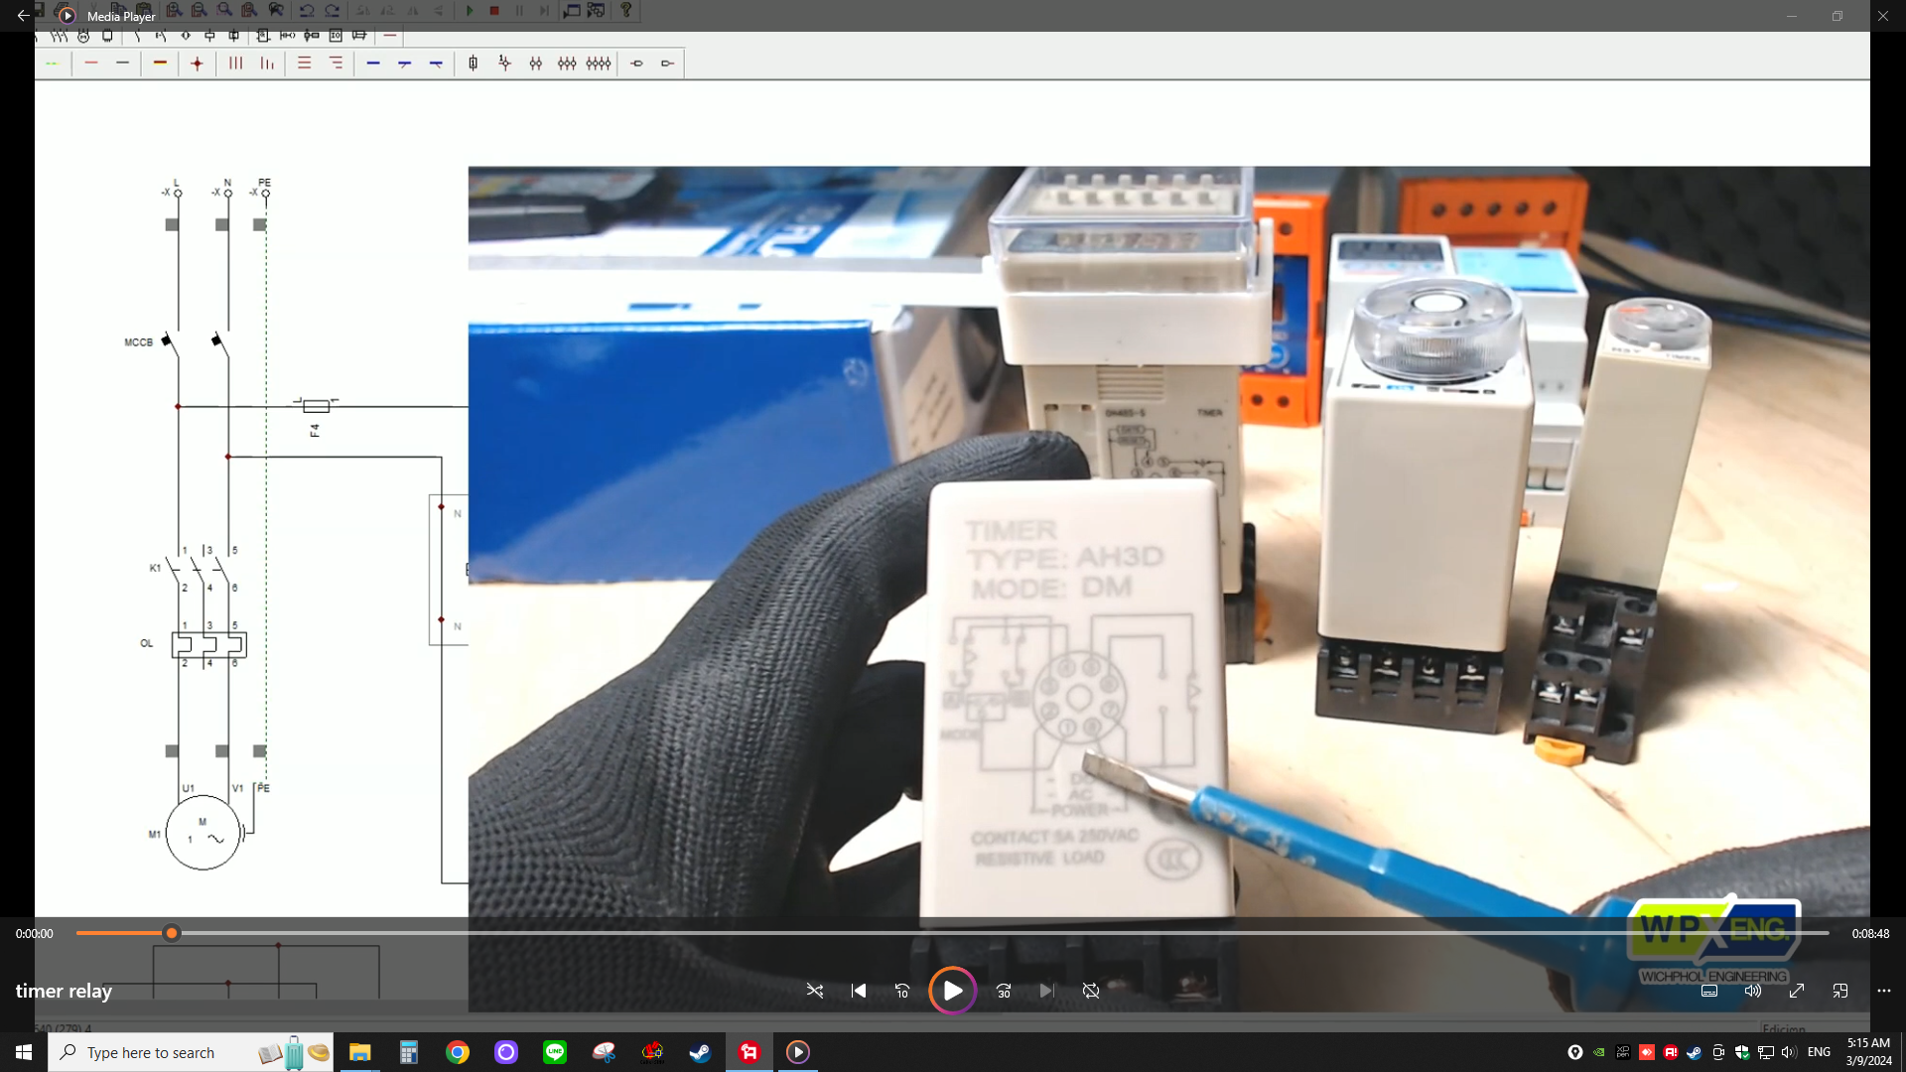Open Windows Start menu
This screenshot has height=1072, width=1906.
pyautogui.click(x=24, y=1052)
